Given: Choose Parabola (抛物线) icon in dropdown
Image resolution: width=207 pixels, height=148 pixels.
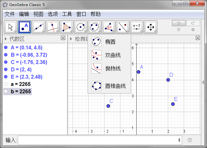Looking at the screenshot, I should [x=96, y=68].
